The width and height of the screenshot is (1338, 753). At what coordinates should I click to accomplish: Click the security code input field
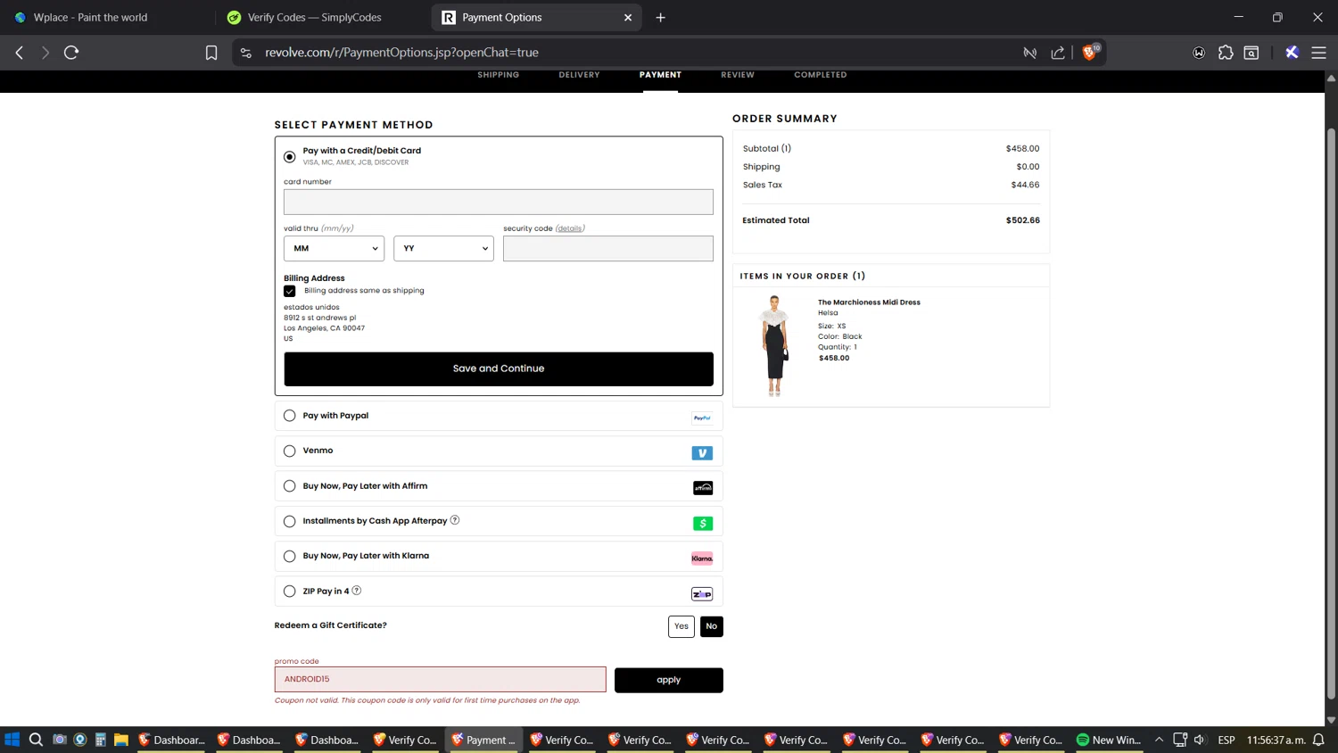(x=608, y=249)
